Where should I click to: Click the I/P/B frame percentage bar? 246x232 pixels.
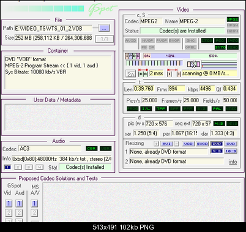(190, 56)
